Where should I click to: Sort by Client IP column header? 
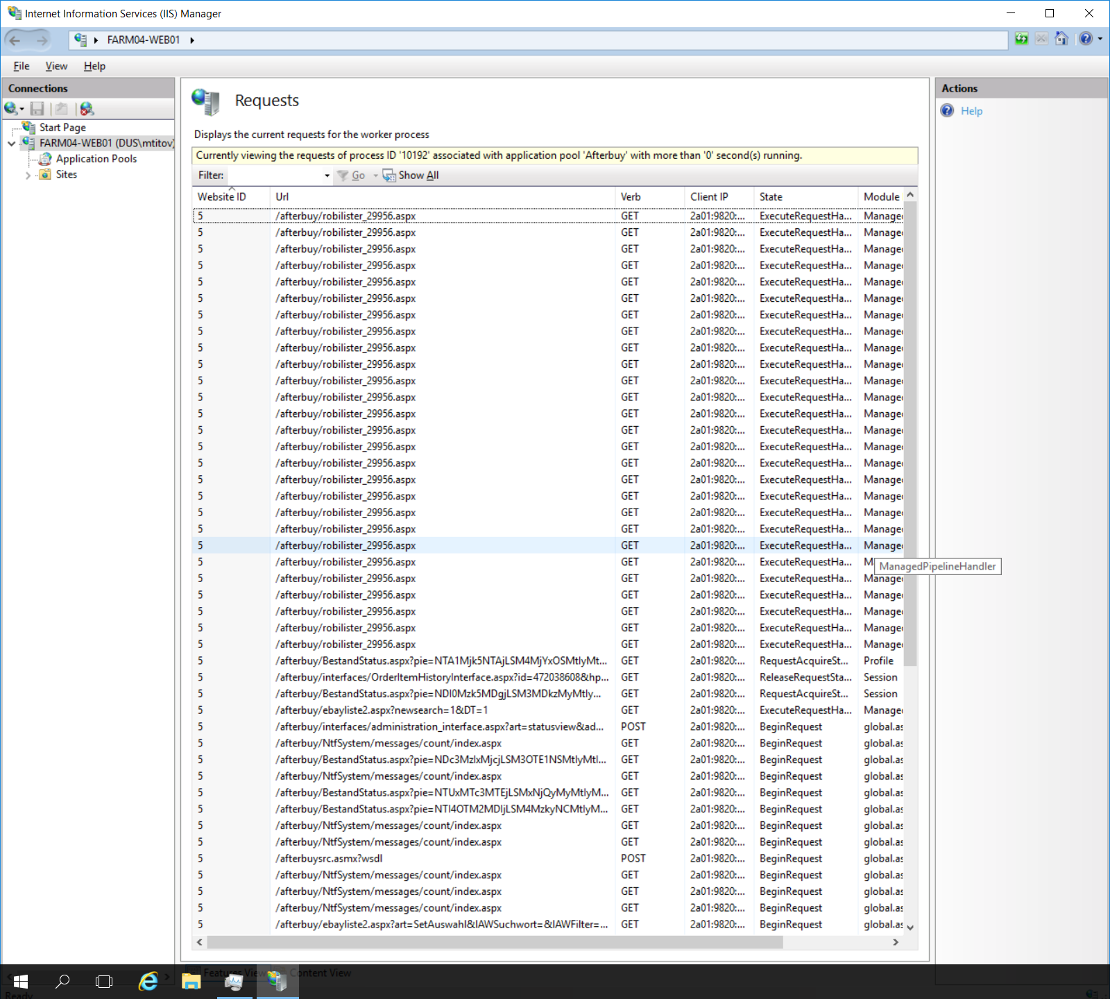coord(719,197)
